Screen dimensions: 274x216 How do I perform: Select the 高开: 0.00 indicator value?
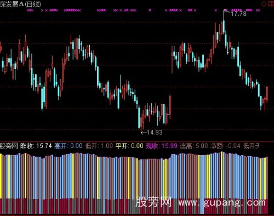click(68, 146)
